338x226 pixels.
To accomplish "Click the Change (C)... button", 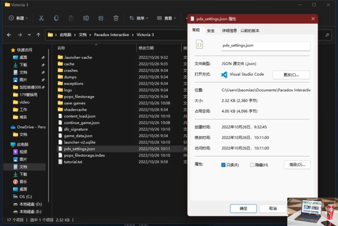I will 291,75.
